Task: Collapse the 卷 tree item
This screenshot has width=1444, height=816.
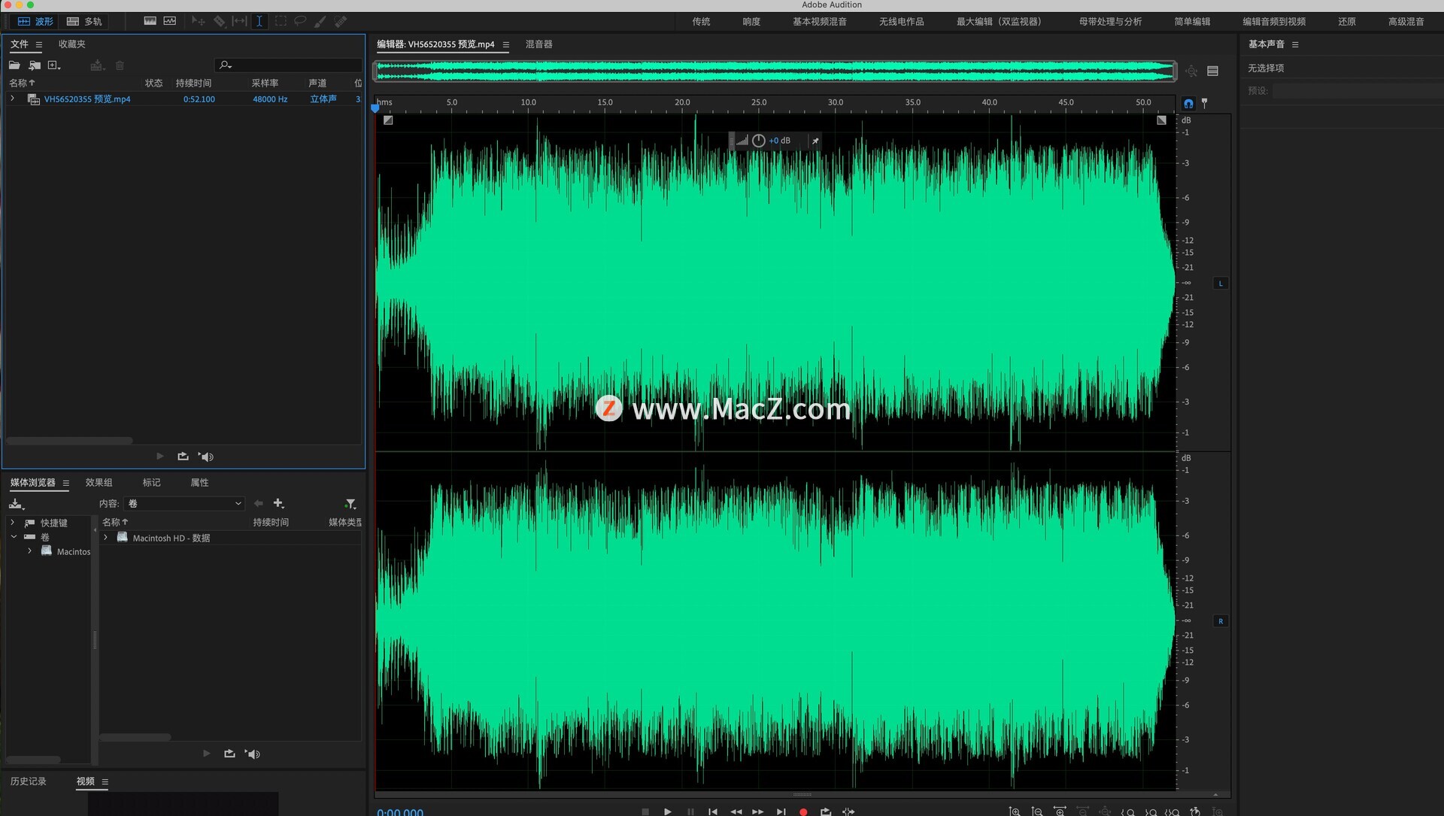Action: (x=14, y=536)
